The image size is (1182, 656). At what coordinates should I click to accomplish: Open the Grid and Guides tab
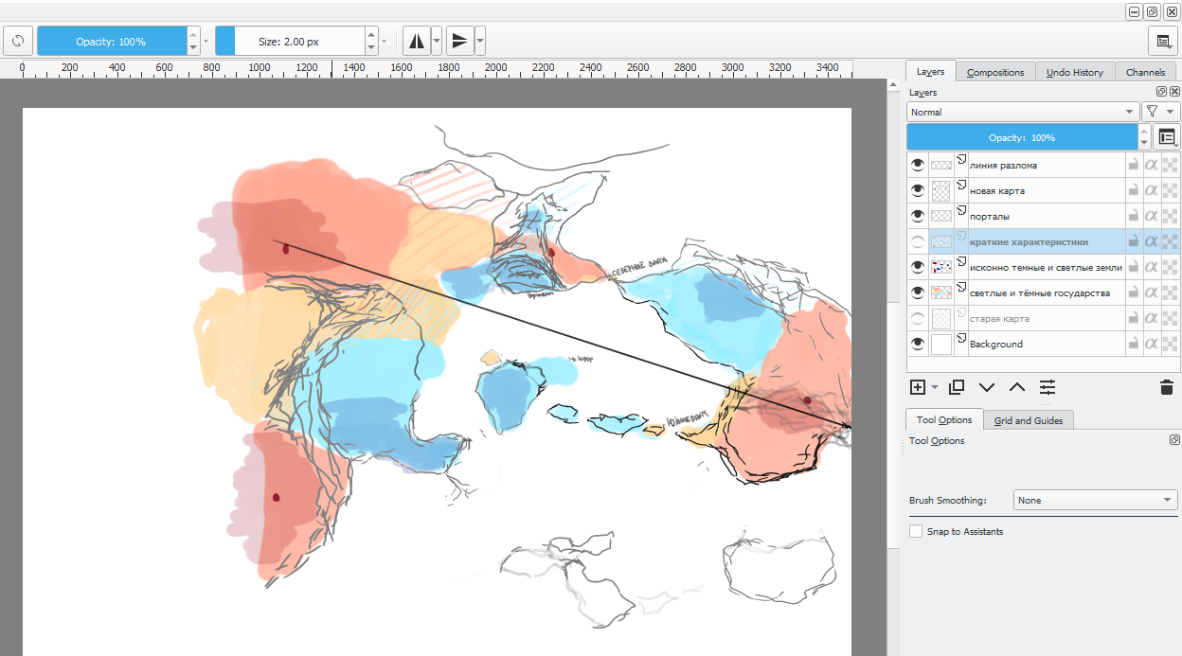[x=1028, y=420]
